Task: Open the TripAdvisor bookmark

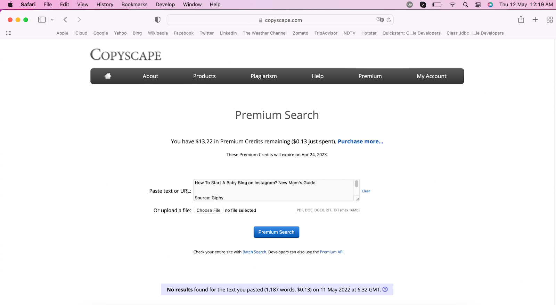Action: tap(326, 33)
